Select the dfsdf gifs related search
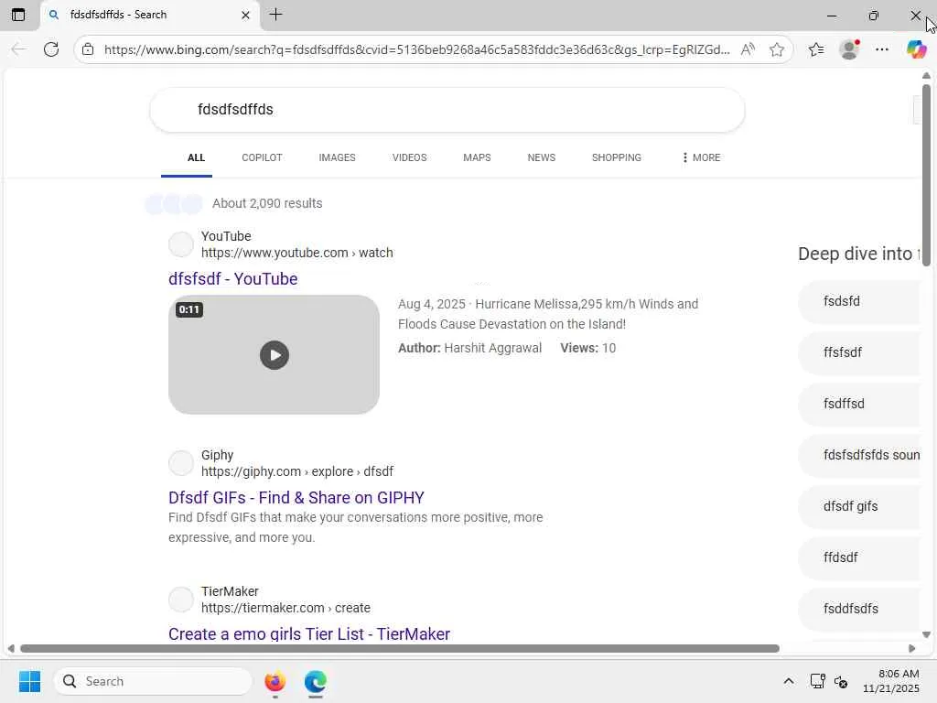This screenshot has height=703, width=937. (858, 506)
